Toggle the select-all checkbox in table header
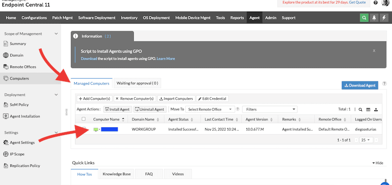The image size is (392, 185). click(84, 119)
